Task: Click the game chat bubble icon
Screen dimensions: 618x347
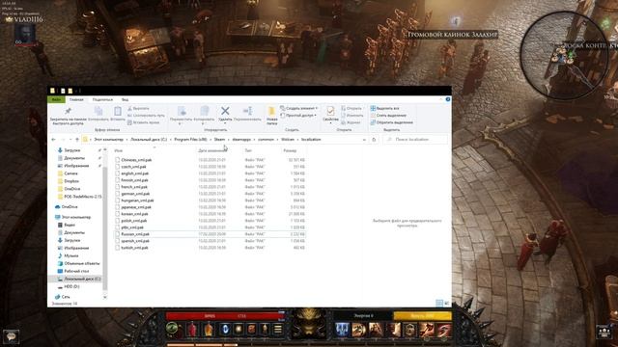Action: click(11, 336)
